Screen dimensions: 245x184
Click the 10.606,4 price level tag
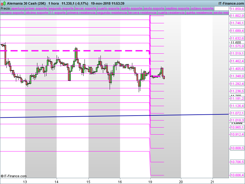(237, 175)
